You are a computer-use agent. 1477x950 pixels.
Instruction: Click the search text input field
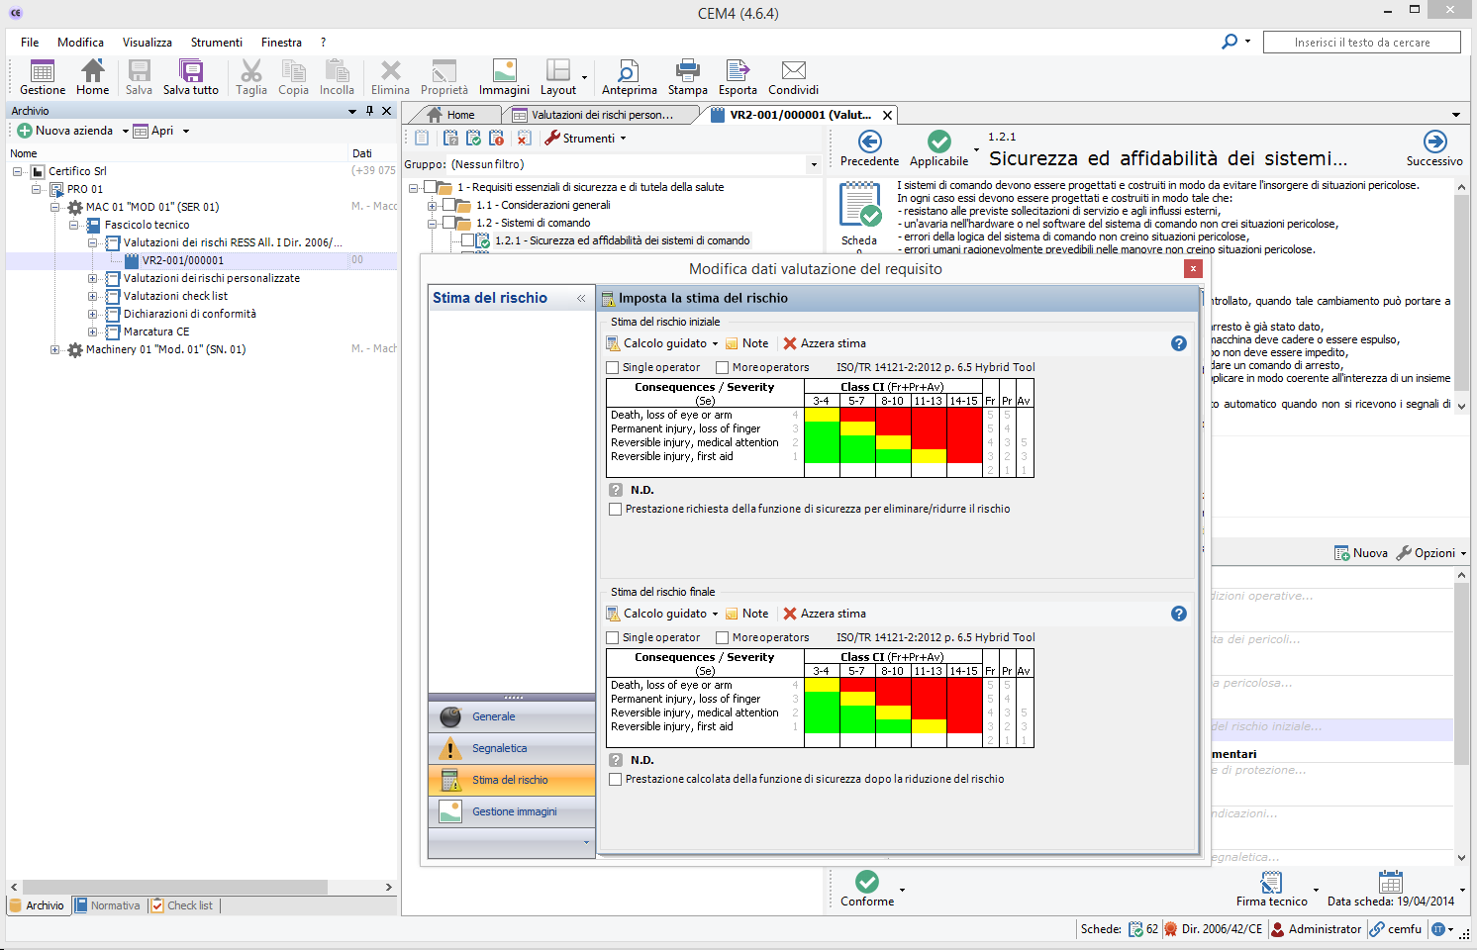tap(1361, 43)
